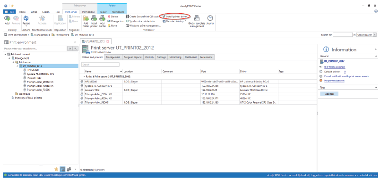Switch to the Monitoring tab
The image size is (380, 180).
[175, 57]
